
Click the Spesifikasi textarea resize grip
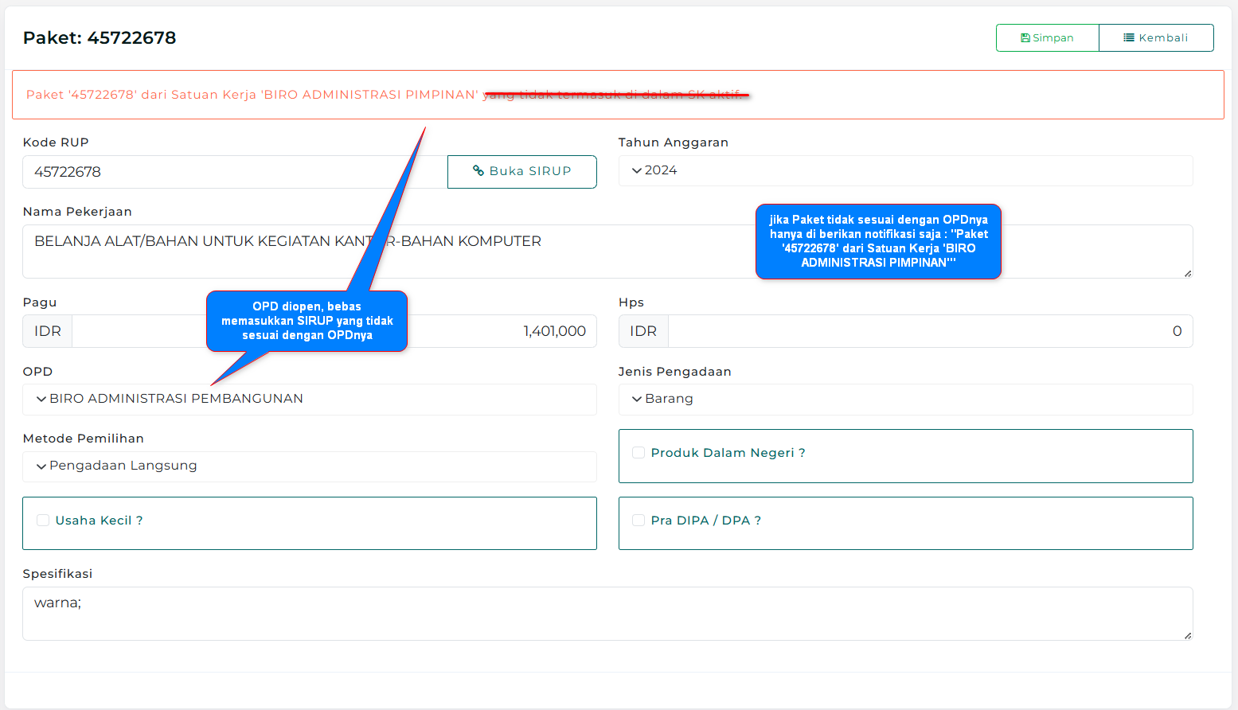[x=1187, y=635]
